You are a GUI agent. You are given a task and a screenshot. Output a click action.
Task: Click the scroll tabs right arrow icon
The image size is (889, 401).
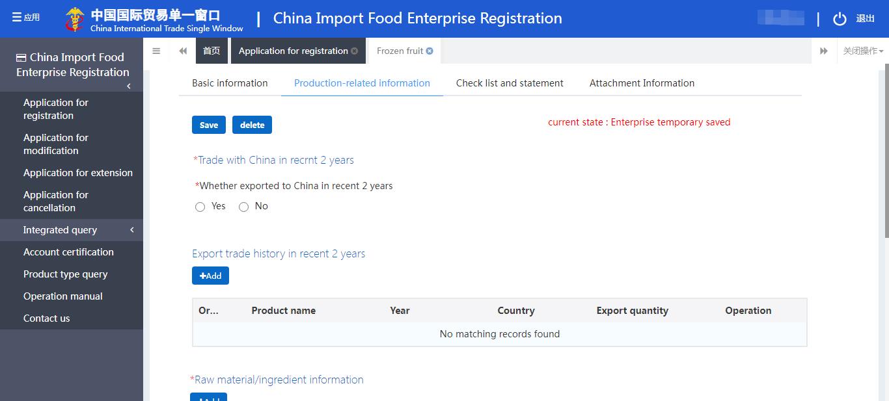click(x=824, y=51)
